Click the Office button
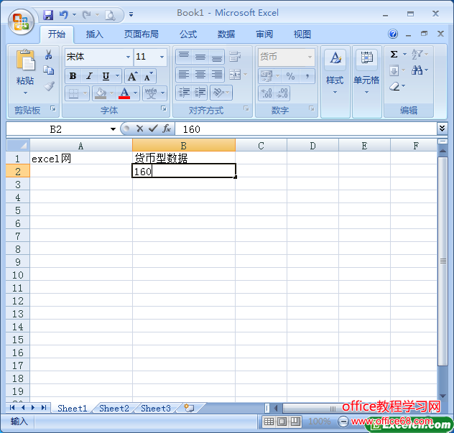This screenshot has width=454, height=433. tap(21, 22)
